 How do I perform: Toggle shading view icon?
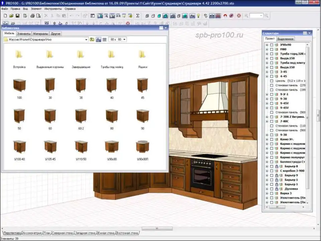point(185,16)
